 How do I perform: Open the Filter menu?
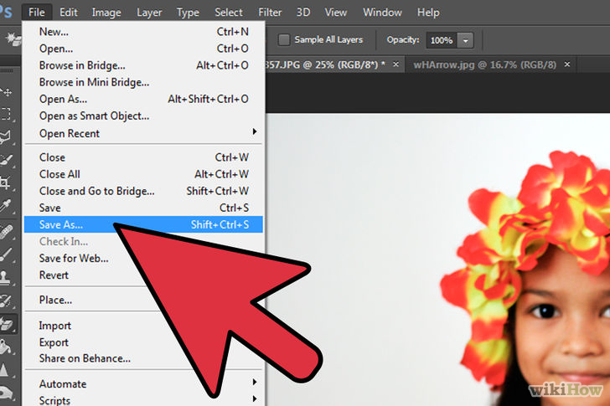tap(270, 13)
